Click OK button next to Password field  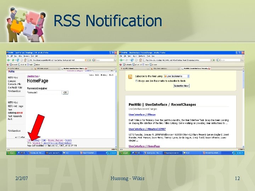click(65, 92)
